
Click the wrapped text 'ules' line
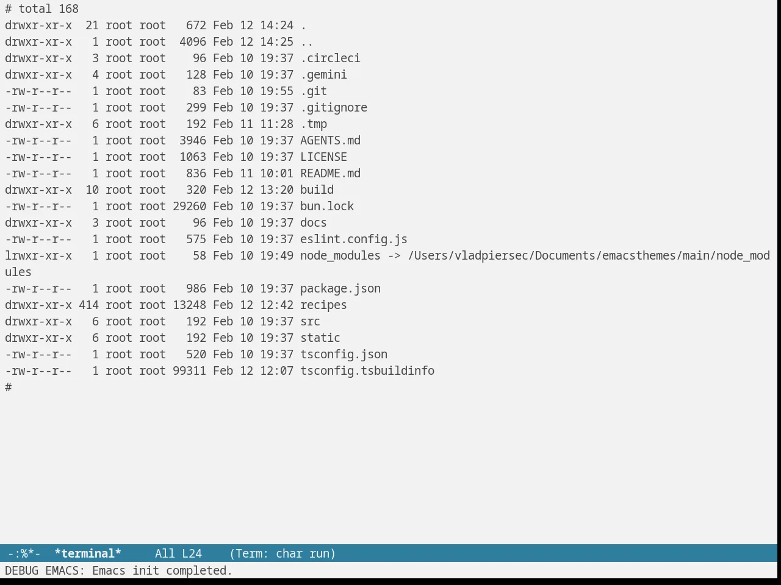coord(18,272)
